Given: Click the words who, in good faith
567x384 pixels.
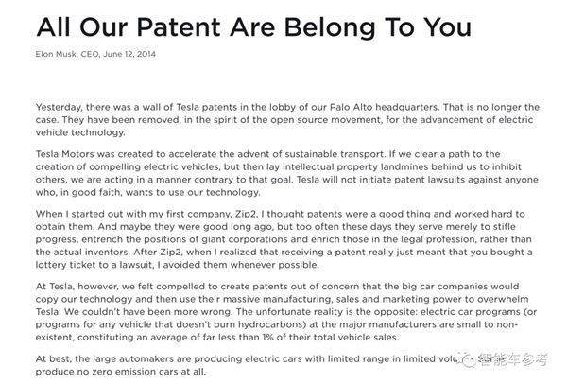Looking at the screenshot, I should coord(77,192).
